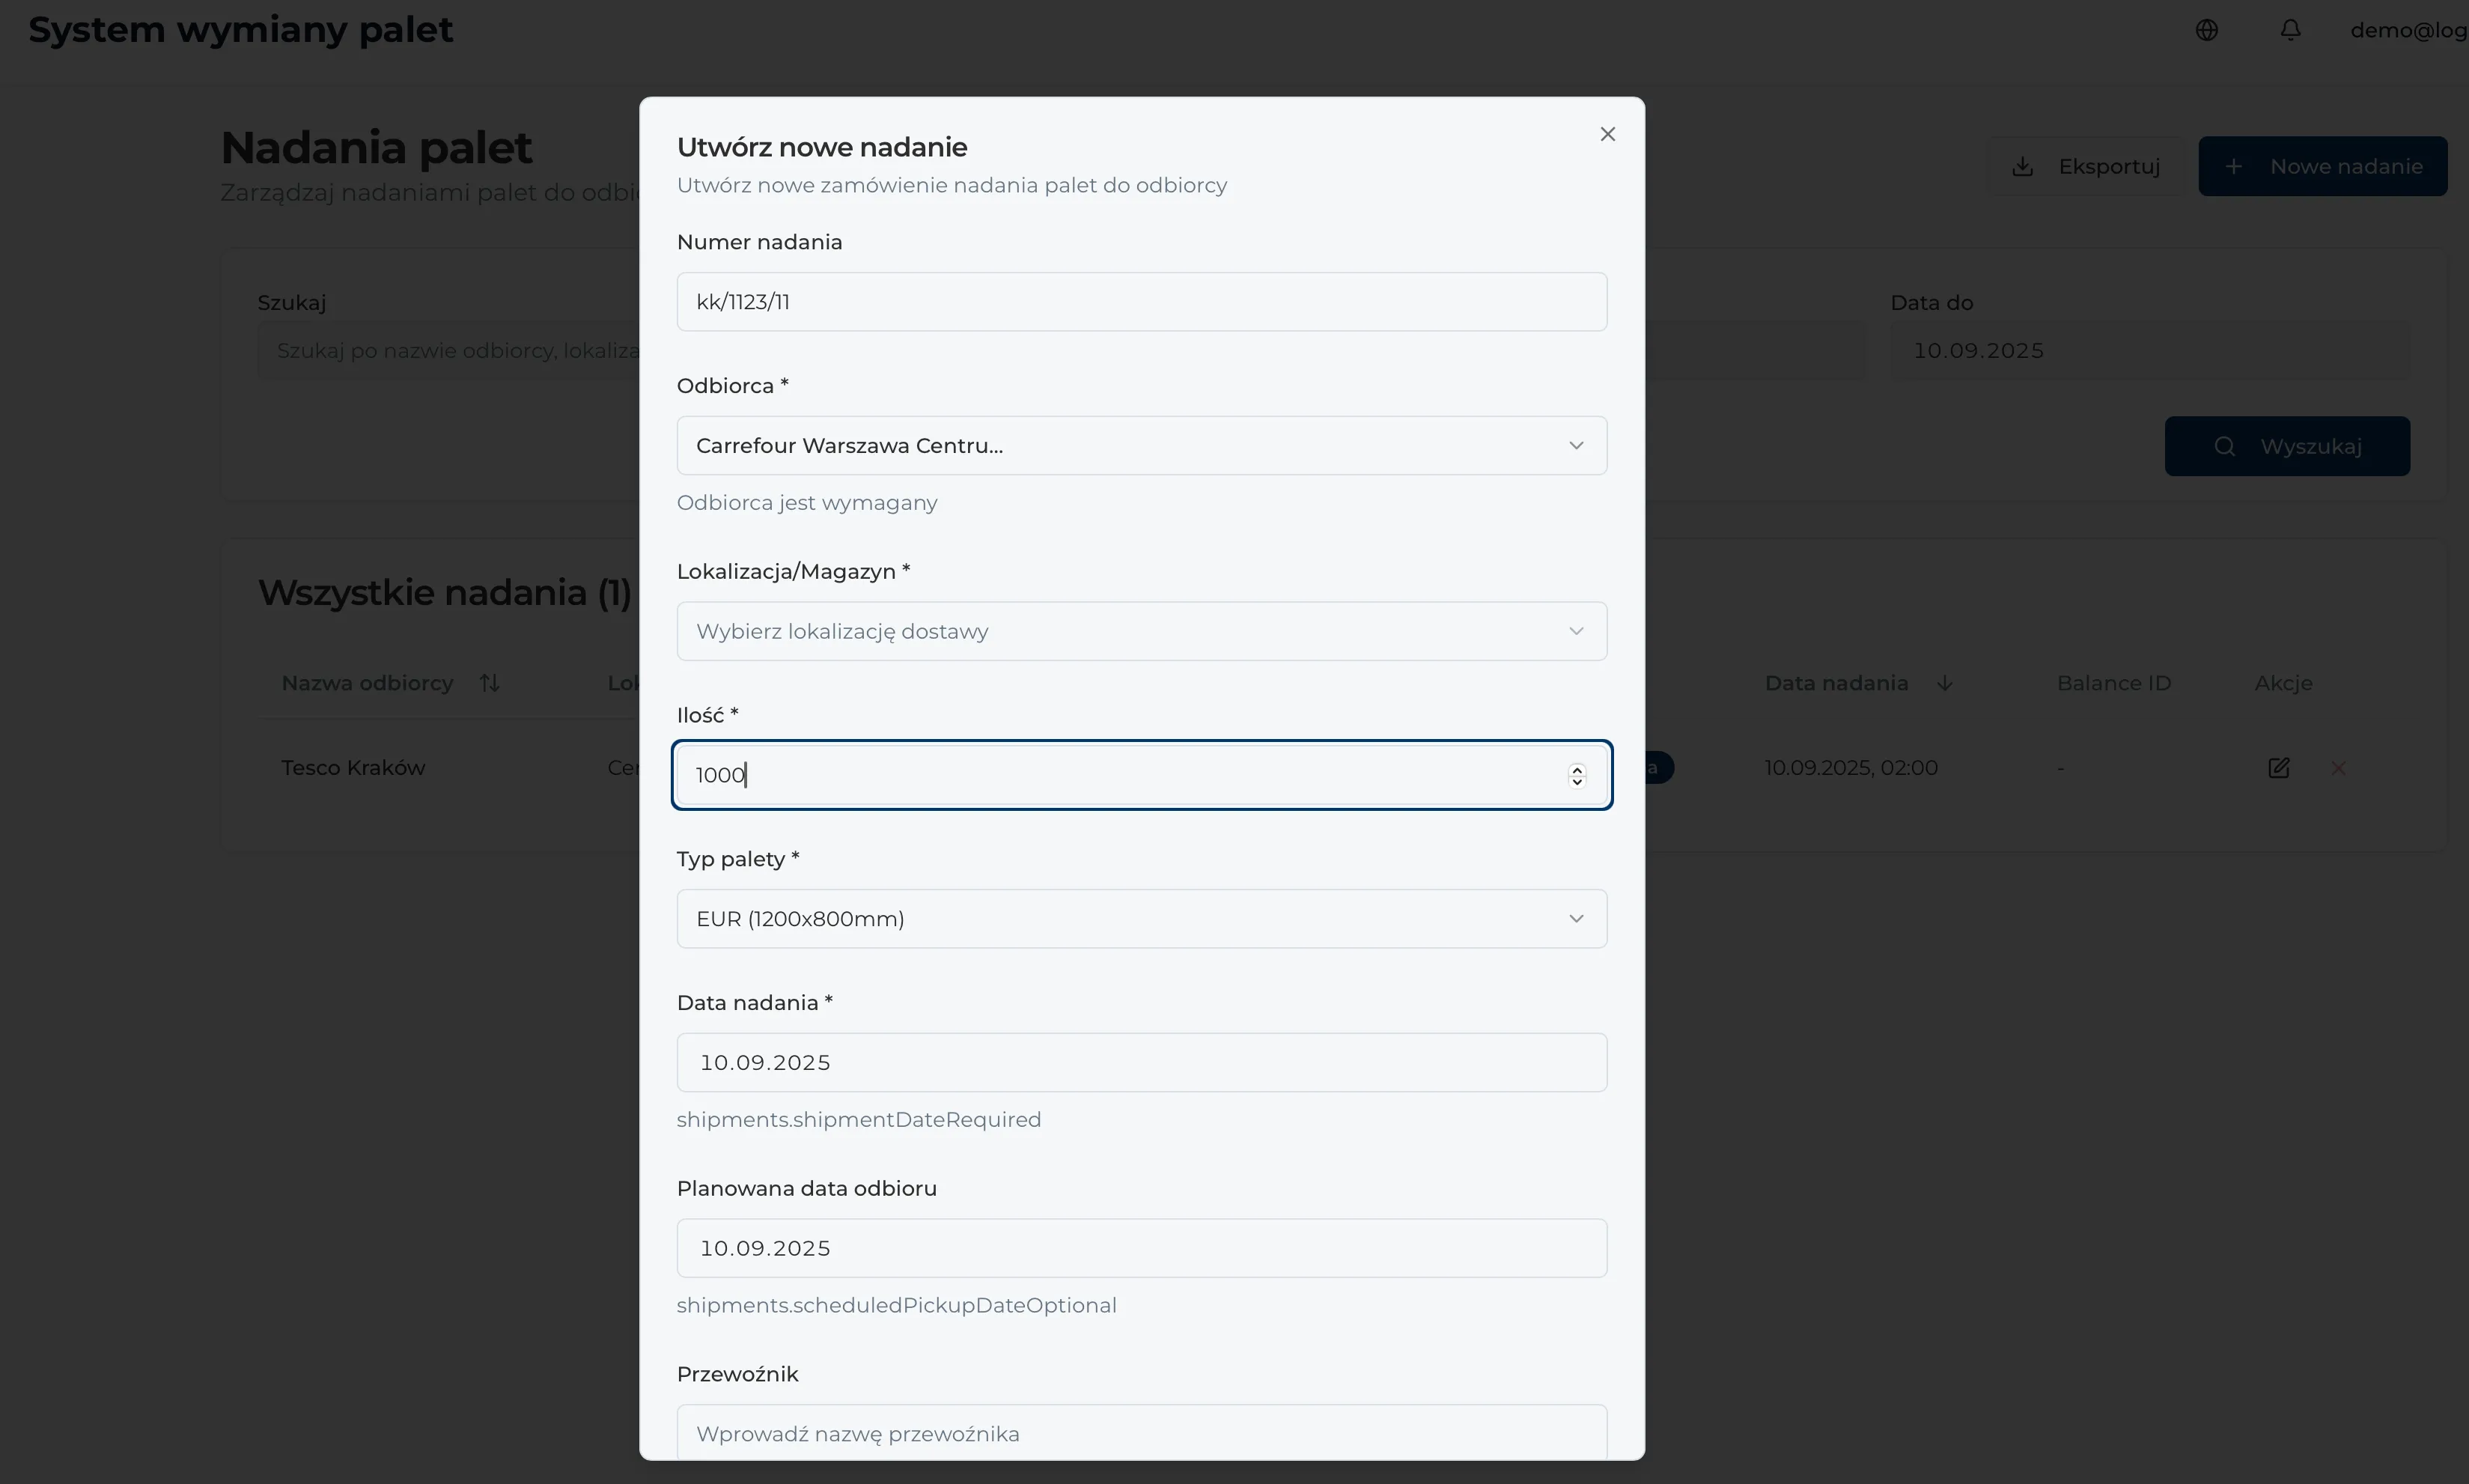Open the Odbiorca dropdown

point(1142,446)
